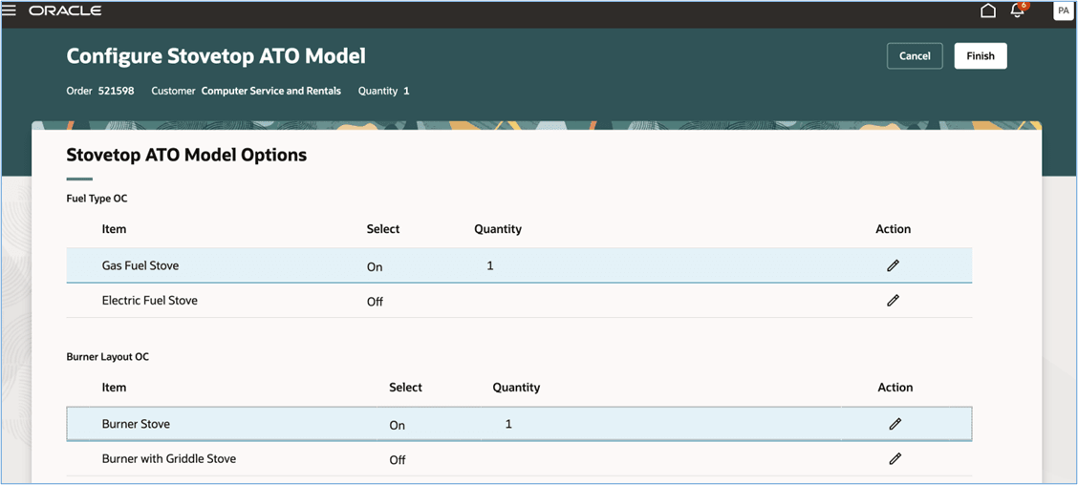1078x485 pixels.
Task: Edit the Burner Stove option
Action: (x=895, y=424)
